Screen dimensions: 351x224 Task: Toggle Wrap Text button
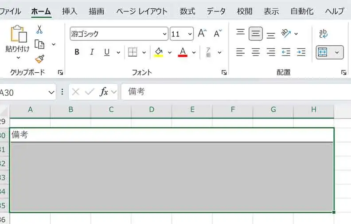[x=323, y=34]
